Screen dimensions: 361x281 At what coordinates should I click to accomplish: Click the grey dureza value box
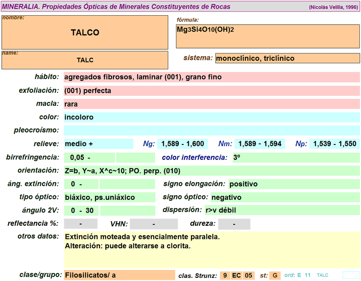pos(234,224)
